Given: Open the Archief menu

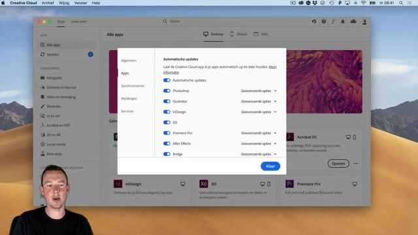Looking at the screenshot, I should point(48,3).
